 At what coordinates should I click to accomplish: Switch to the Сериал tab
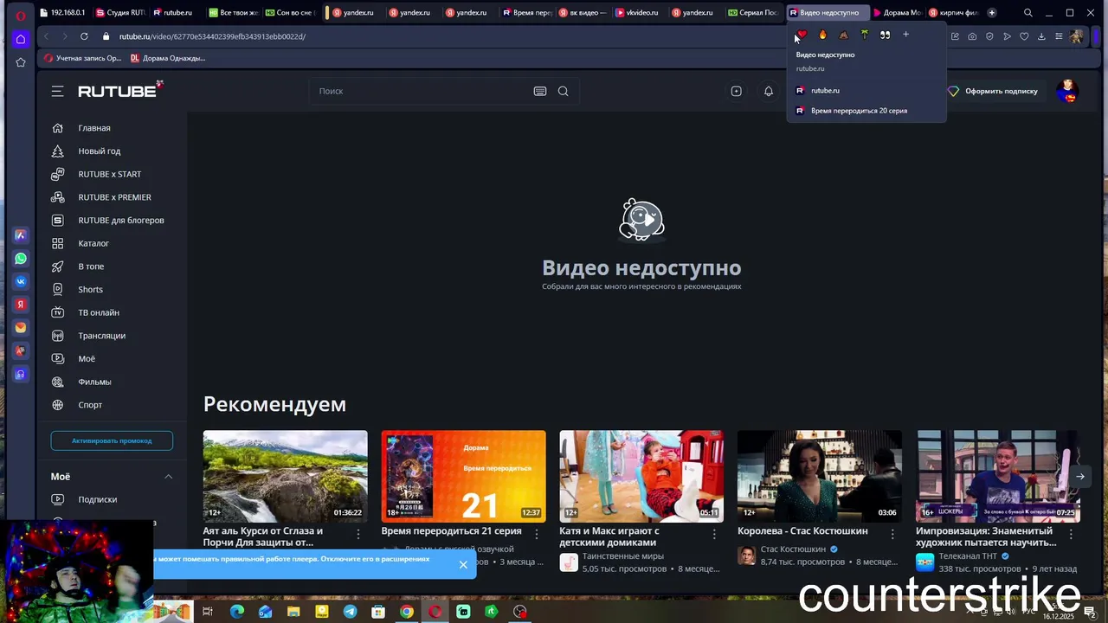(x=753, y=13)
